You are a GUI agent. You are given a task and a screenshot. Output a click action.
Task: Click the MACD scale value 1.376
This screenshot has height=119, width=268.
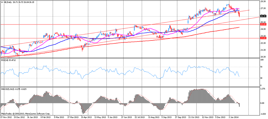263,89
